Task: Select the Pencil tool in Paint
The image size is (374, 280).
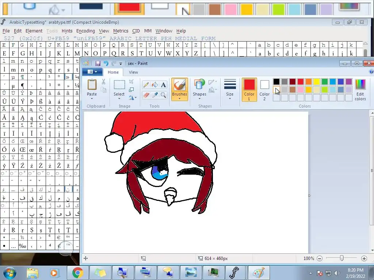Action: click(146, 85)
